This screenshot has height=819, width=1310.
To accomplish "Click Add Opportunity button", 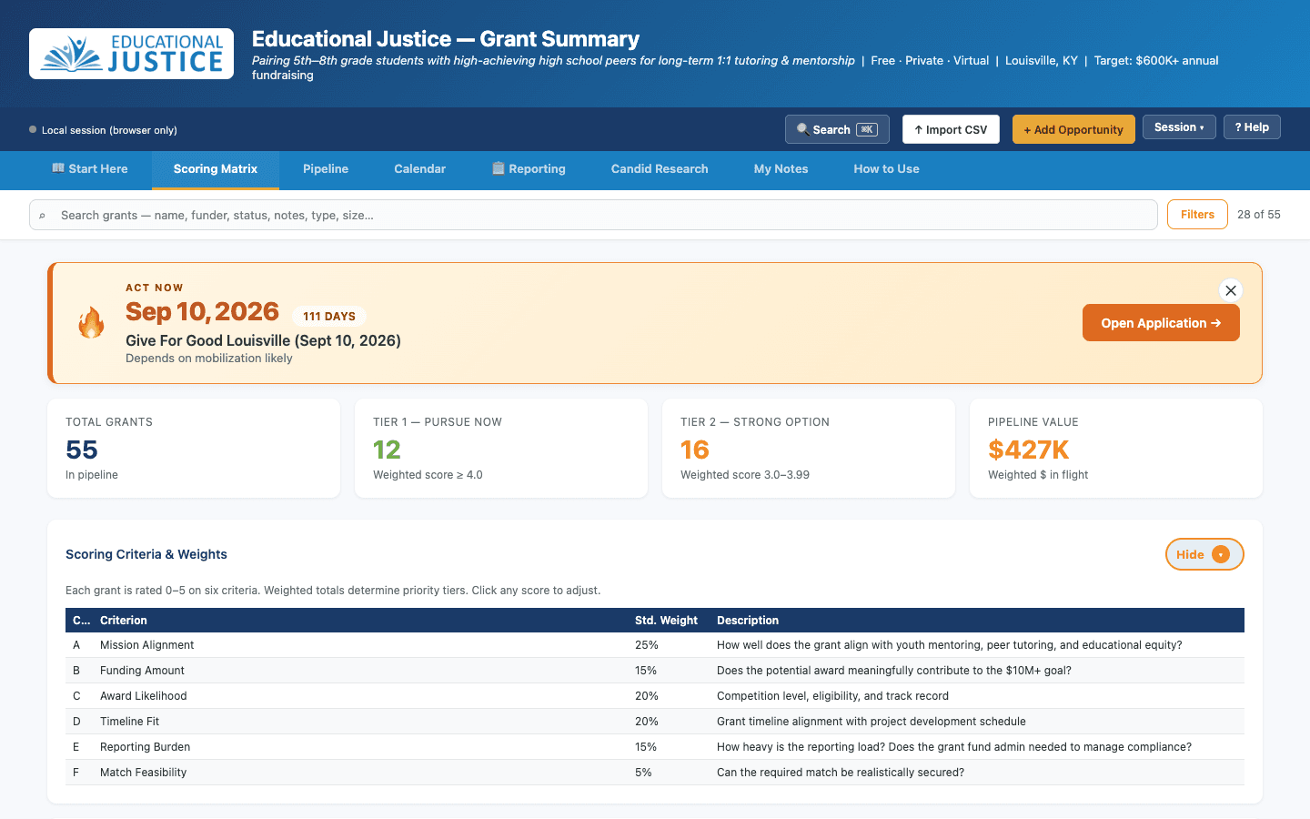I will (1073, 129).
